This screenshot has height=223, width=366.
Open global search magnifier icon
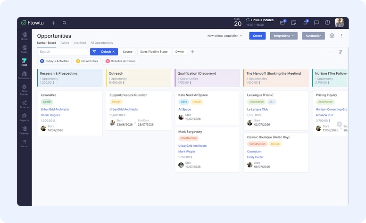click(x=65, y=23)
